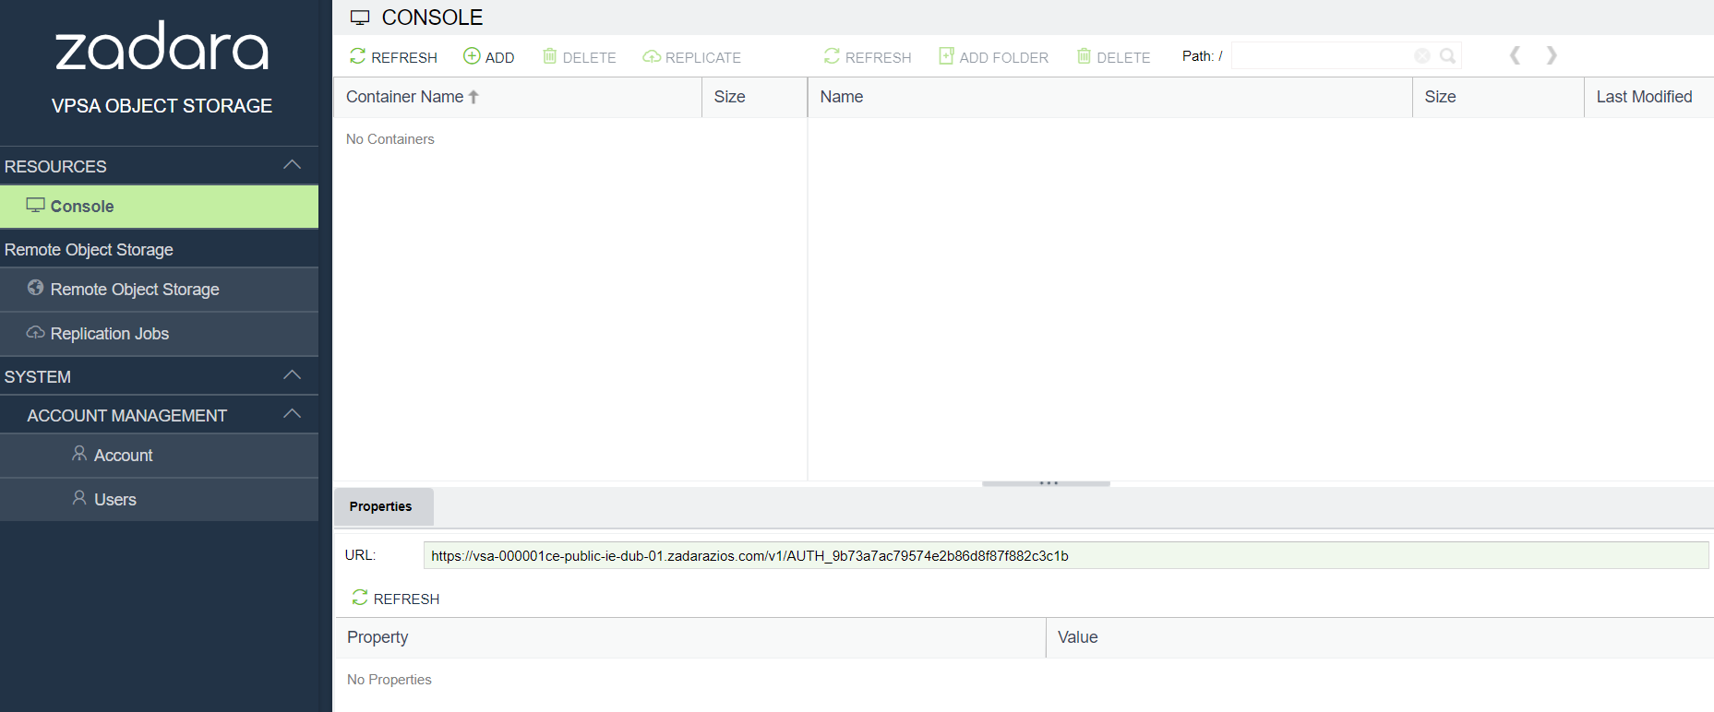1714x712 pixels.
Task: Collapse the ACCOUNT MANAGEMENT section
Action: [293, 414]
